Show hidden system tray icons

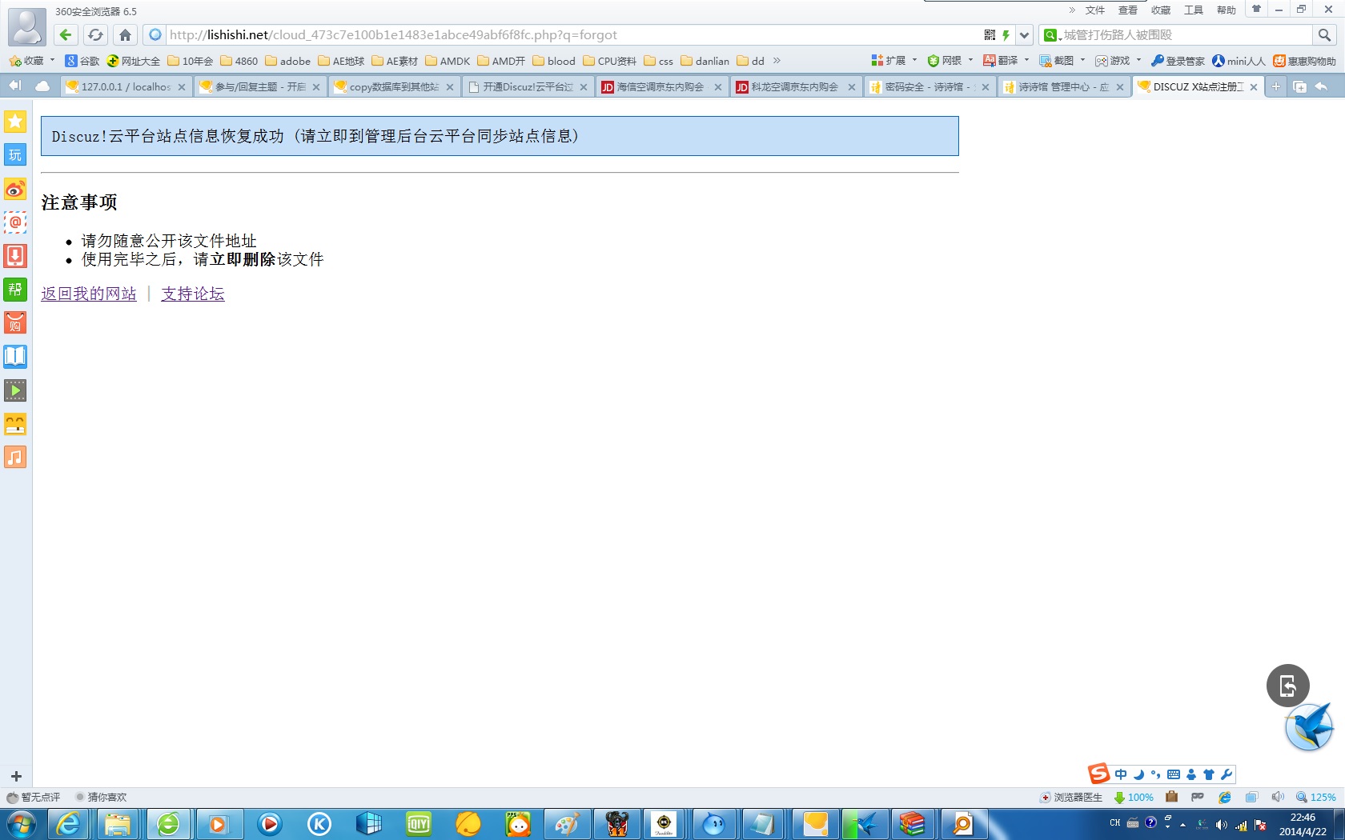[x=1182, y=824]
